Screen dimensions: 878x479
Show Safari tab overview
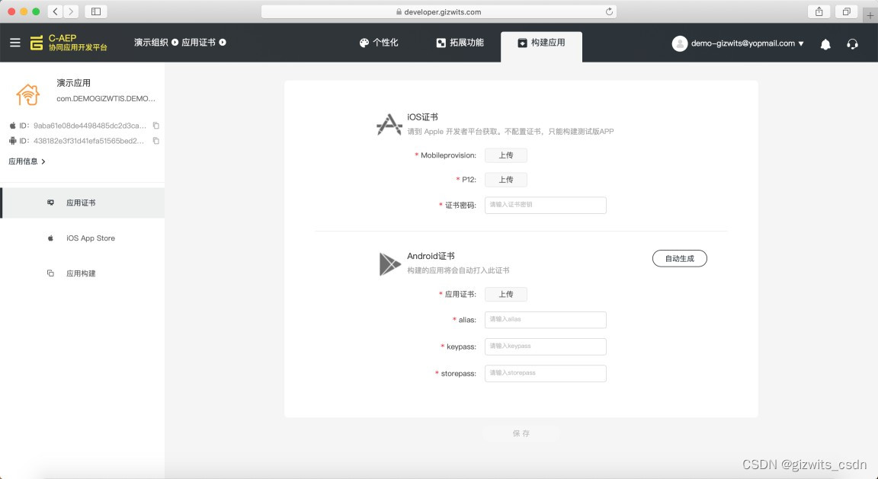846,11
